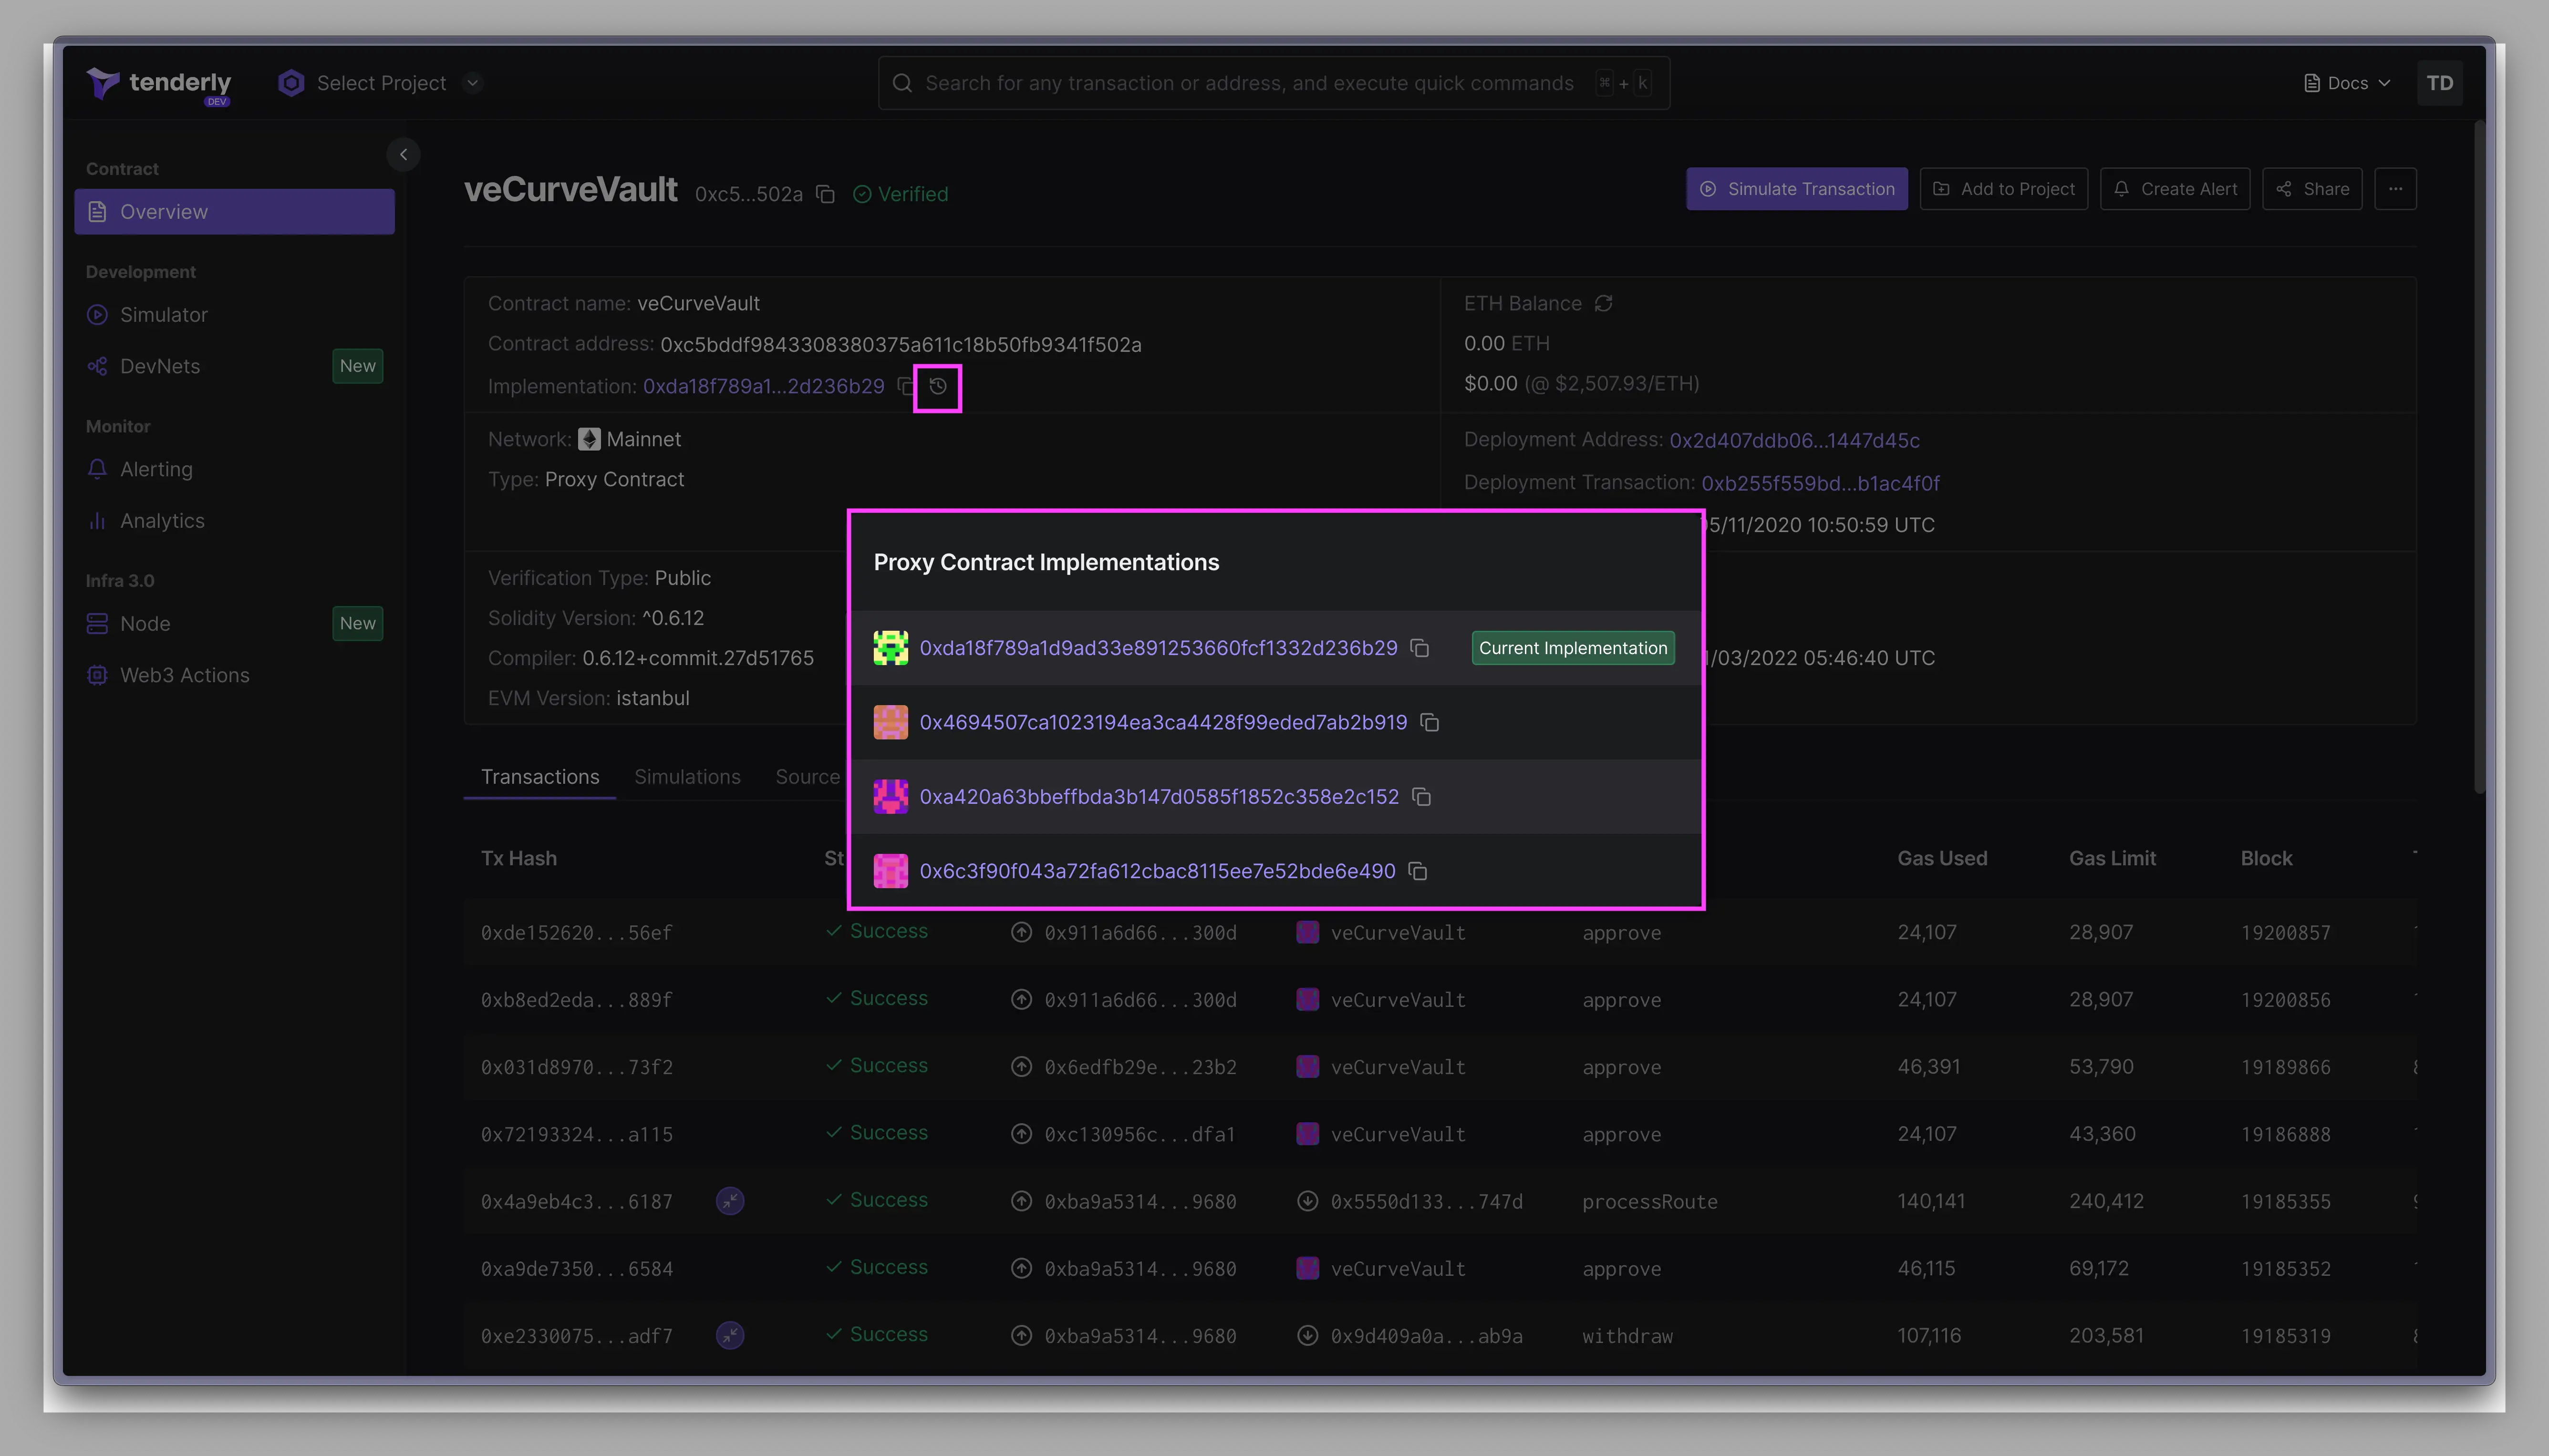Click the pink identicon beside 0x6c3f90f0 address
The image size is (2549, 1456).
coord(891,871)
